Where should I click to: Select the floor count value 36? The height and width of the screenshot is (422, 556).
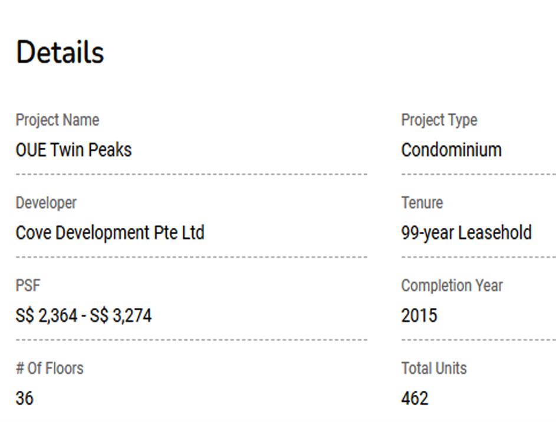tap(25, 398)
